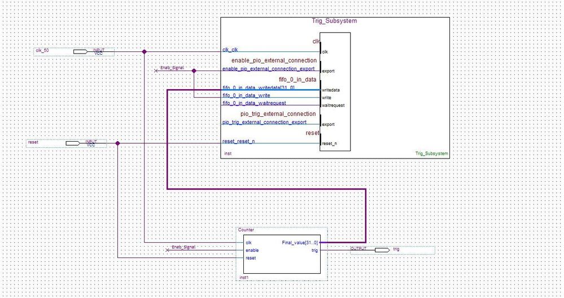Select the inst1 instance name label

[244, 278]
